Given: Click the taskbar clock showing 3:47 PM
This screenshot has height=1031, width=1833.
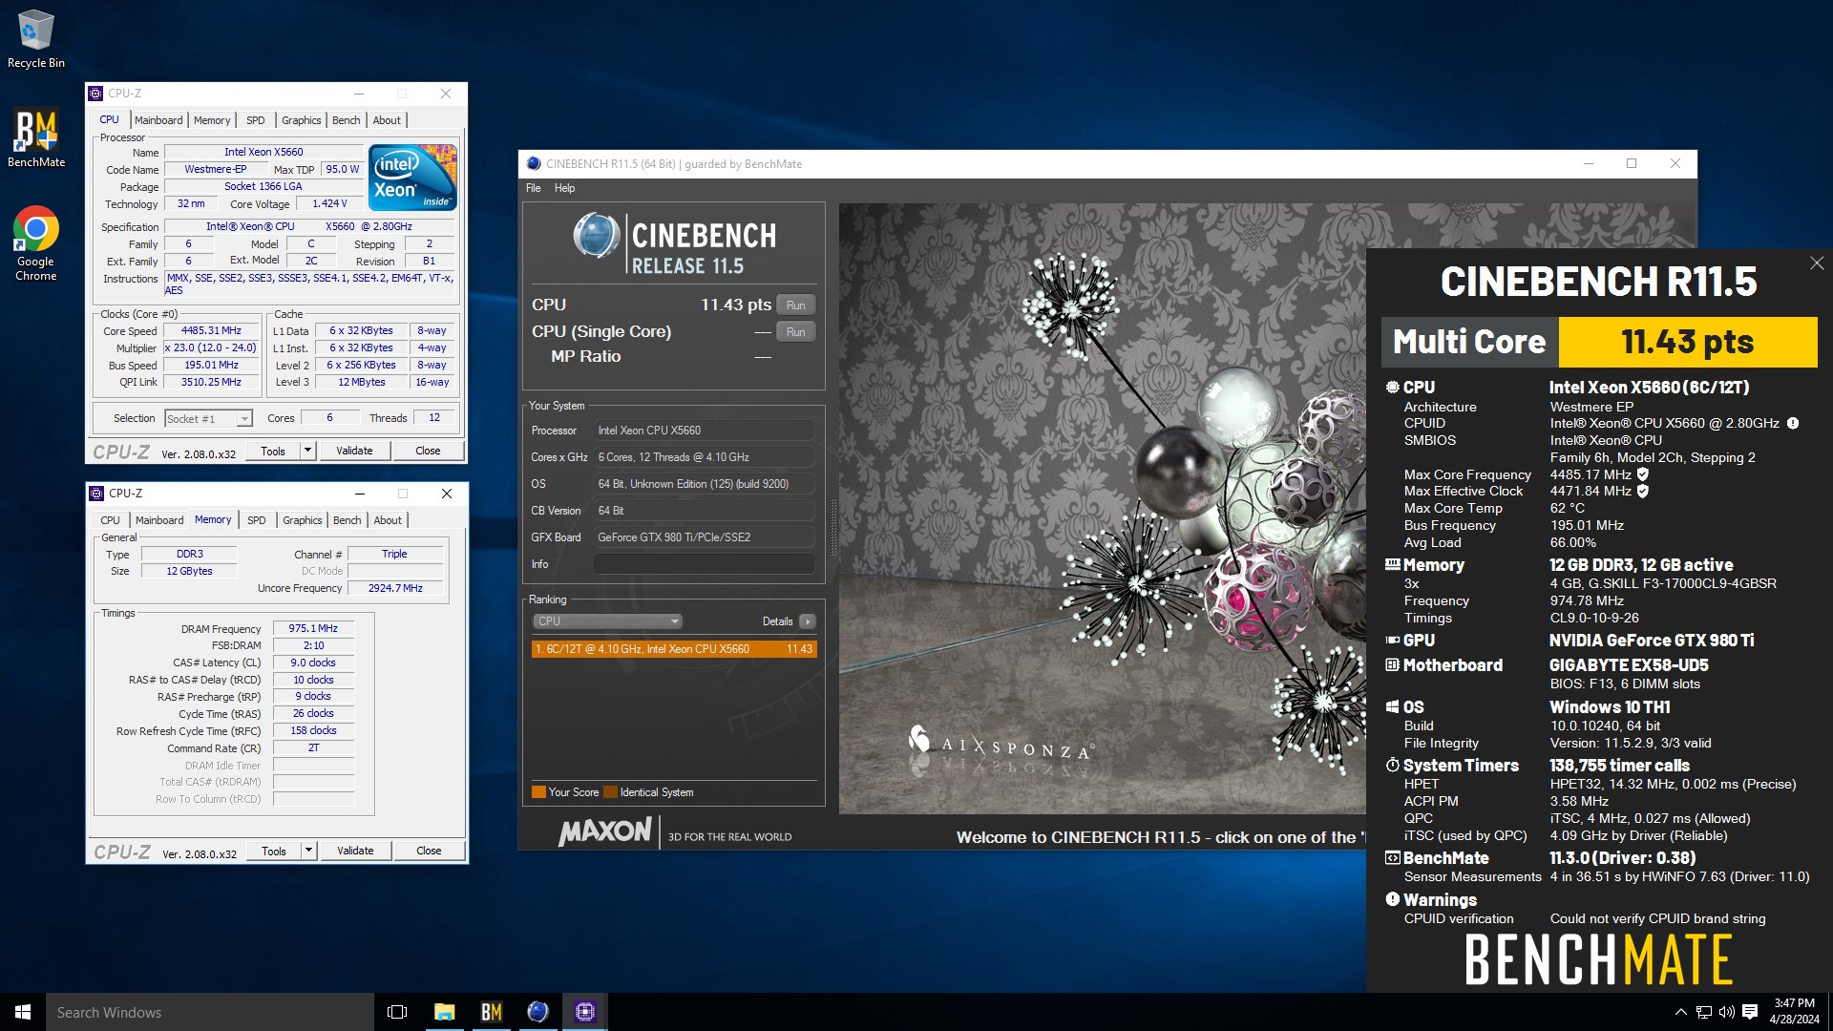Looking at the screenshot, I should click(1794, 1012).
